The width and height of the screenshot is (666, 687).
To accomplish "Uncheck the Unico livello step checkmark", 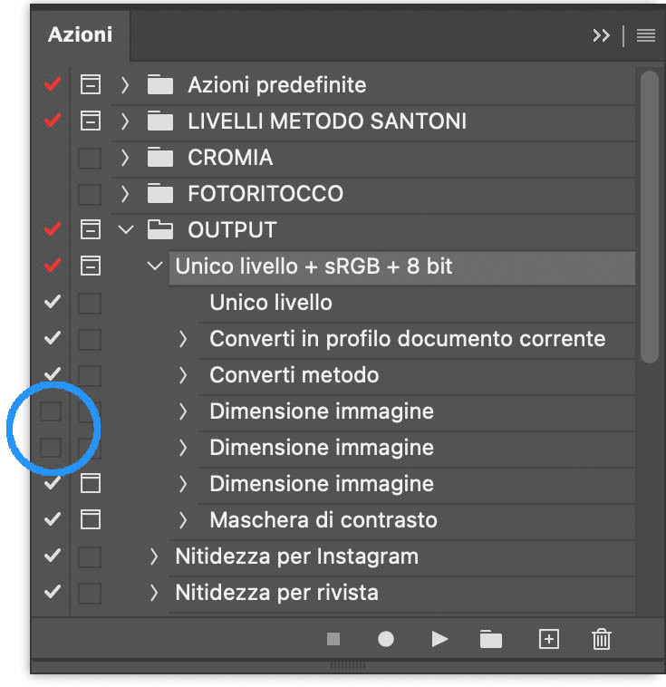I will click(x=53, y=303).
